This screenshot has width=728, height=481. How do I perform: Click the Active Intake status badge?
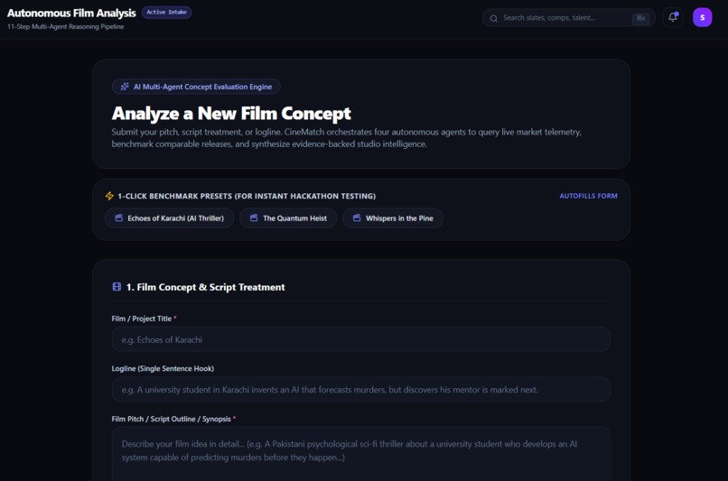pos(167,12)
